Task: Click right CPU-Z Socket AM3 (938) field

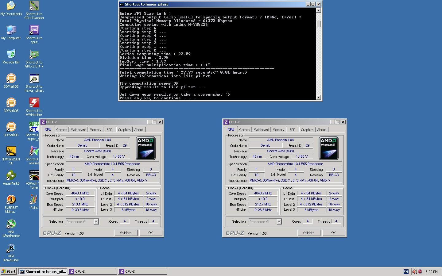Action: [x=281, y=151]
